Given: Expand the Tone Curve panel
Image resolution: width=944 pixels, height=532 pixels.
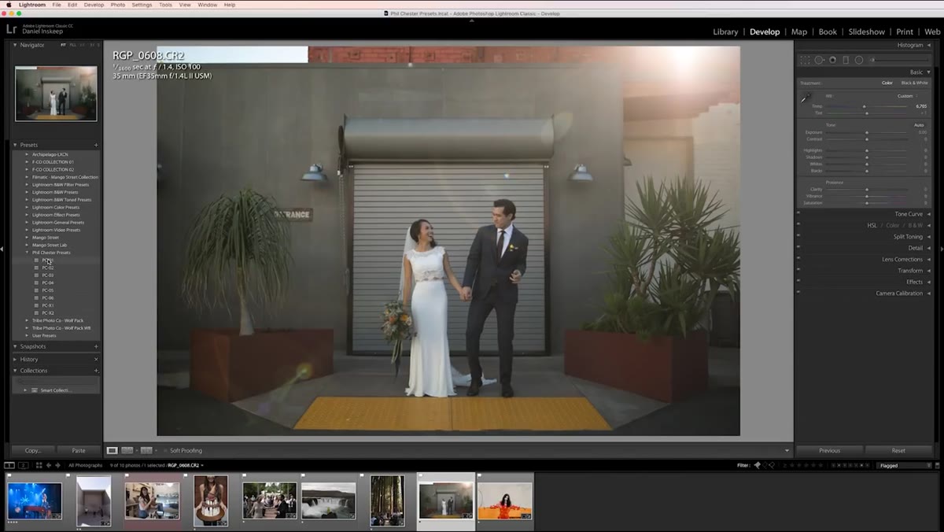Looking at the screenshot, I should (928, 214).
